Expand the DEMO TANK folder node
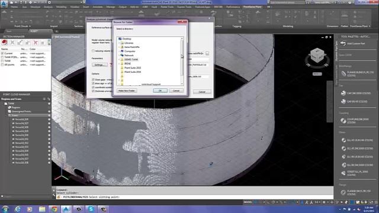Screen dimensions: 379x213 click(119, 59)
